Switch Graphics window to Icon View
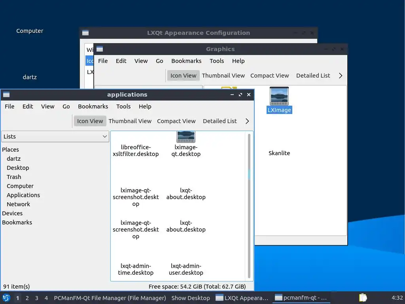Screen dimensions: 405x304 (x=183, y=76)
